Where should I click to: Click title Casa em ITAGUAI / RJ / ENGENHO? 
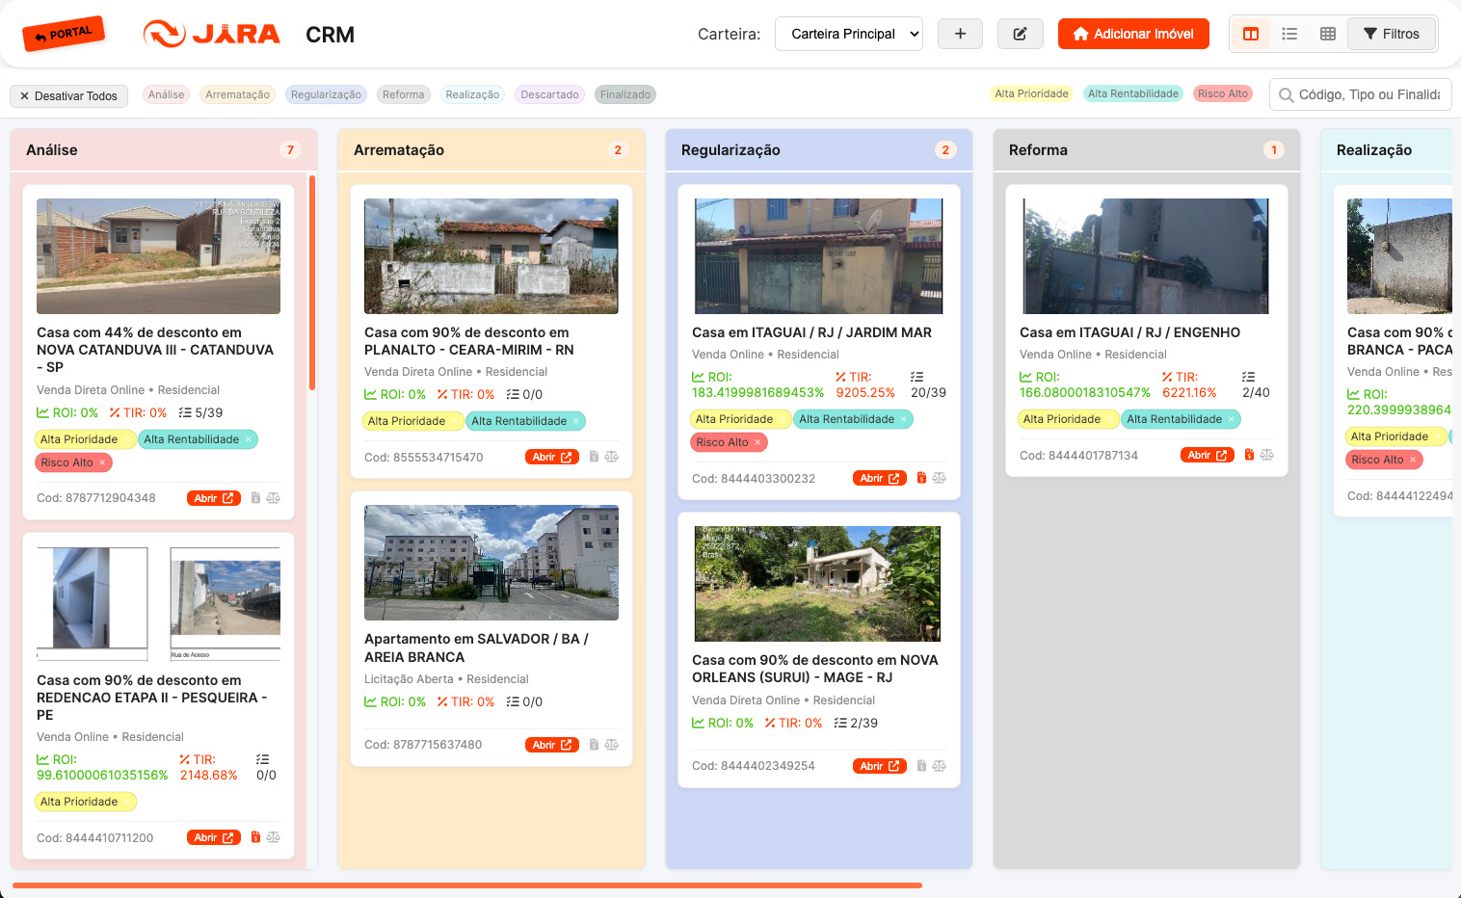click(x=1129, y=332)
